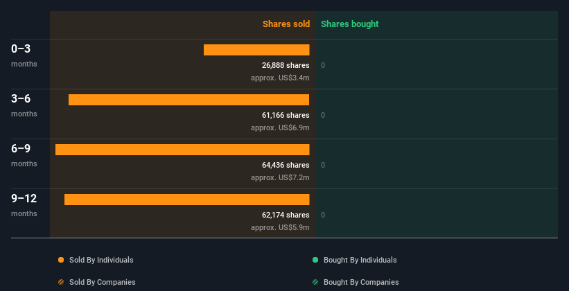569x291 pixels.
Task: Click the 0–3 months row label
Action: [x=24, y=56]
